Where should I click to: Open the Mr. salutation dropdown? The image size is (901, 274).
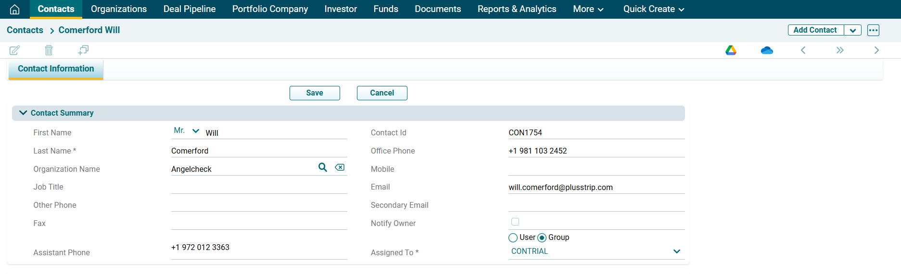pyautogui.click(x=187, y=131)
